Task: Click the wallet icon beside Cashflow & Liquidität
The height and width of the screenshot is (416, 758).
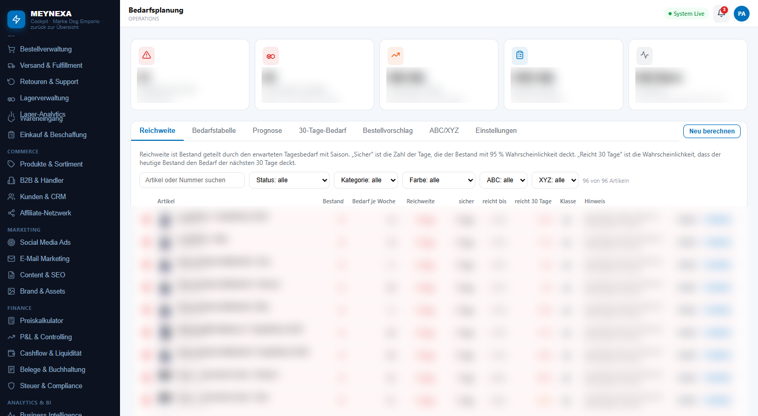Action: (x=11, y=353)
